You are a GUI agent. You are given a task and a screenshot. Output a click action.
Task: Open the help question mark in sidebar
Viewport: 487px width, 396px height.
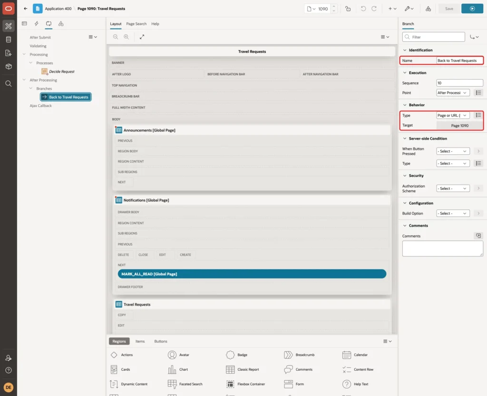point(9,370)
